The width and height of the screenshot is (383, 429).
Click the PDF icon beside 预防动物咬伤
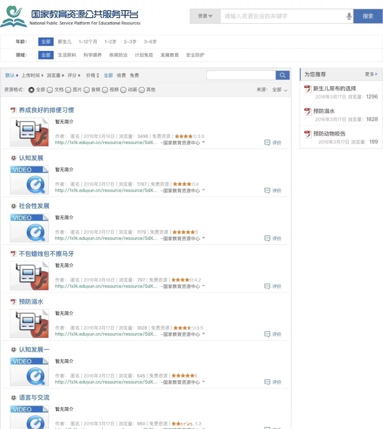308,134
